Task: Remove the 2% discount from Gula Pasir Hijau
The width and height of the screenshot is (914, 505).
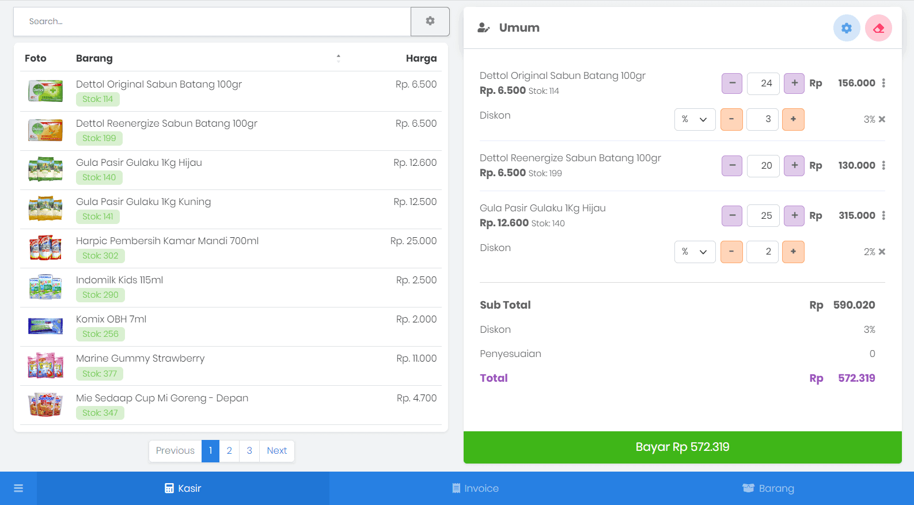Action: (882, 252)
